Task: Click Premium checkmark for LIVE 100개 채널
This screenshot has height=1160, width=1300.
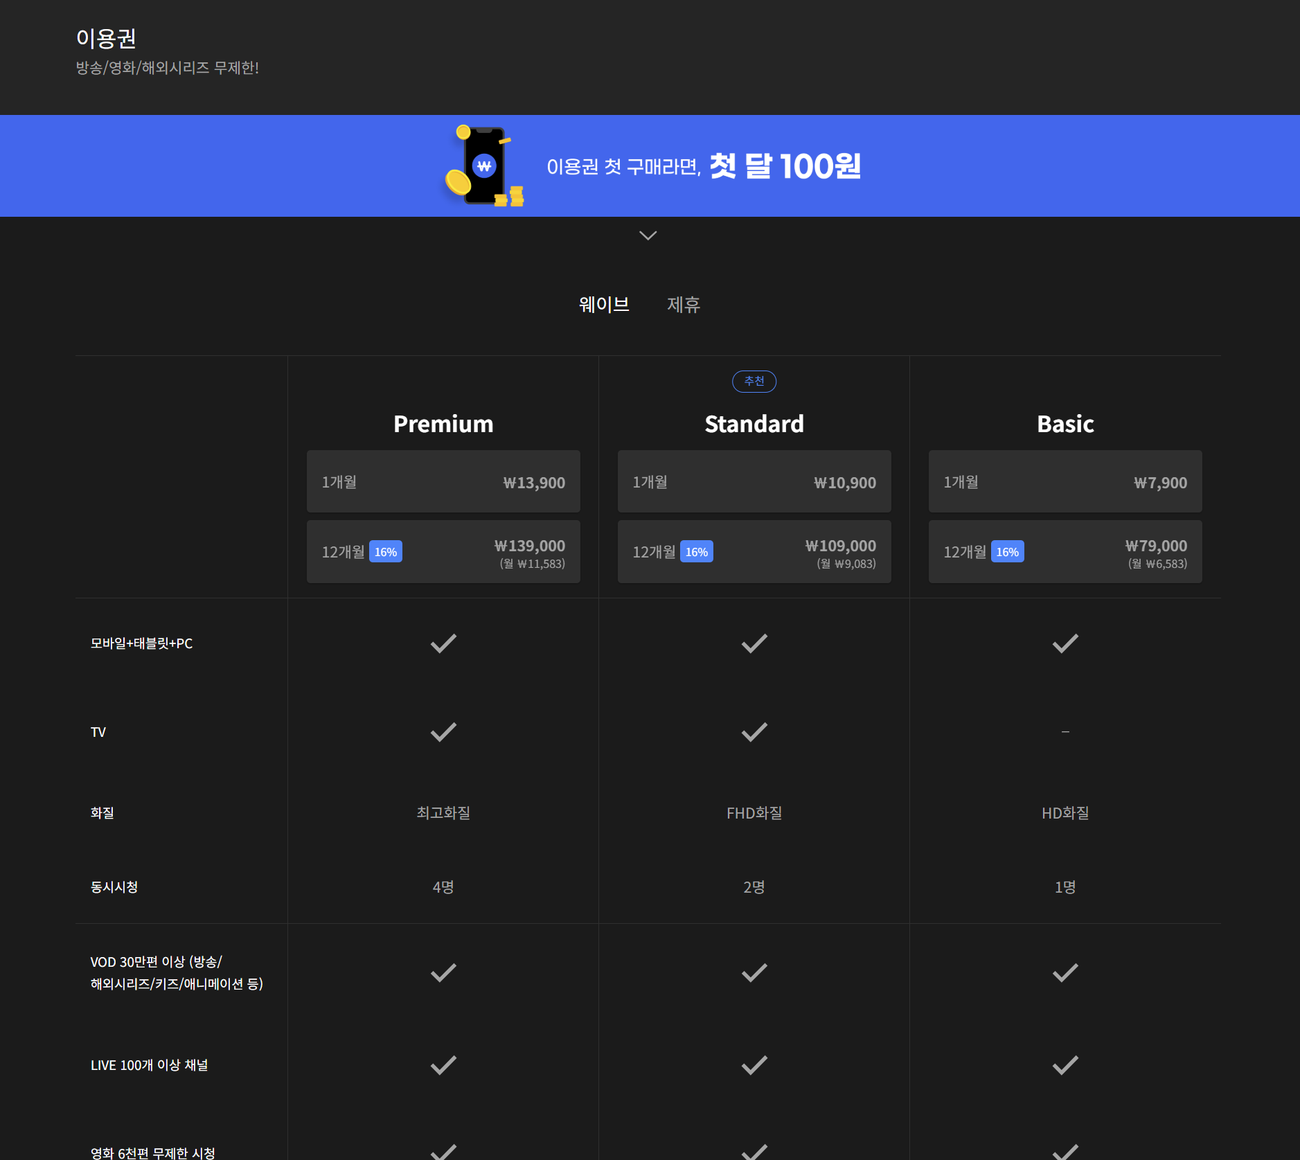Action: click(443, 1065)
